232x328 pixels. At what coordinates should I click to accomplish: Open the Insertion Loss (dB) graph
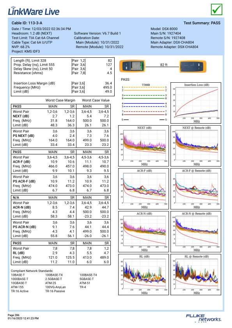tap(196, 103)
